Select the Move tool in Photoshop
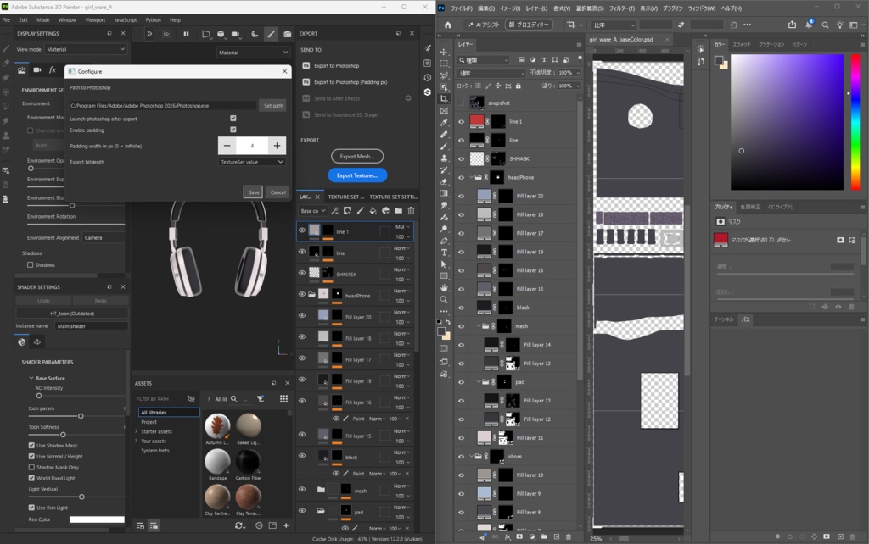This screenshot has height=544, width=869. [444, 52]
